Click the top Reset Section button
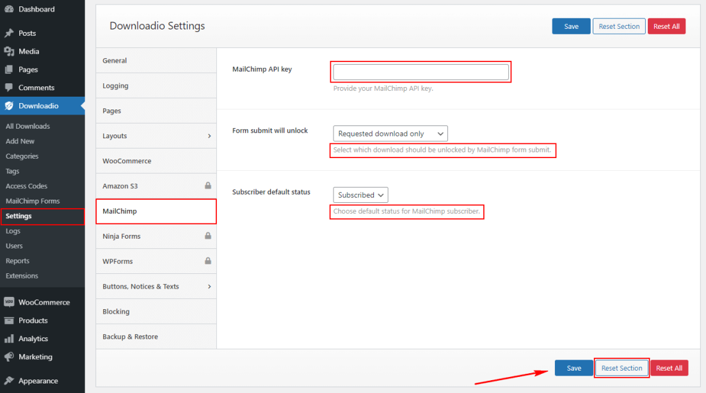706x393 pixels. tap(619, 26)
